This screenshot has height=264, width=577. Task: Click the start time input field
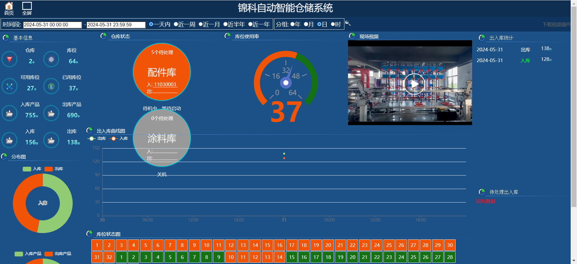pos(52,25)
